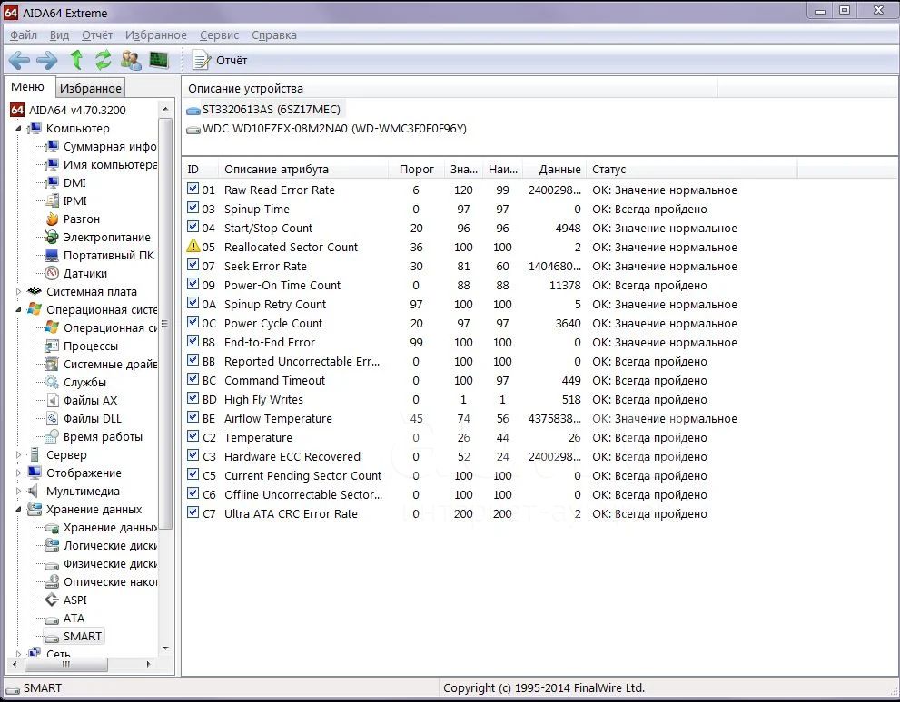Screen dimensions: 900x702
Task: Go forward with the blue right arrow
Action: point(46,60)
